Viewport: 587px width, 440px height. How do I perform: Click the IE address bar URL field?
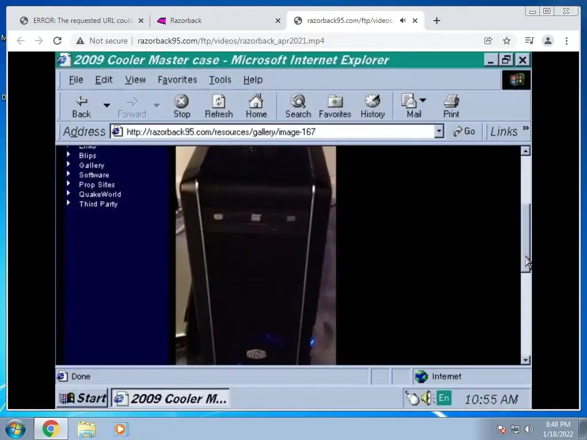272,132
